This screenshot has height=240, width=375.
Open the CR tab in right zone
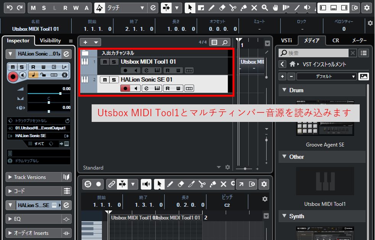point(336,41)
